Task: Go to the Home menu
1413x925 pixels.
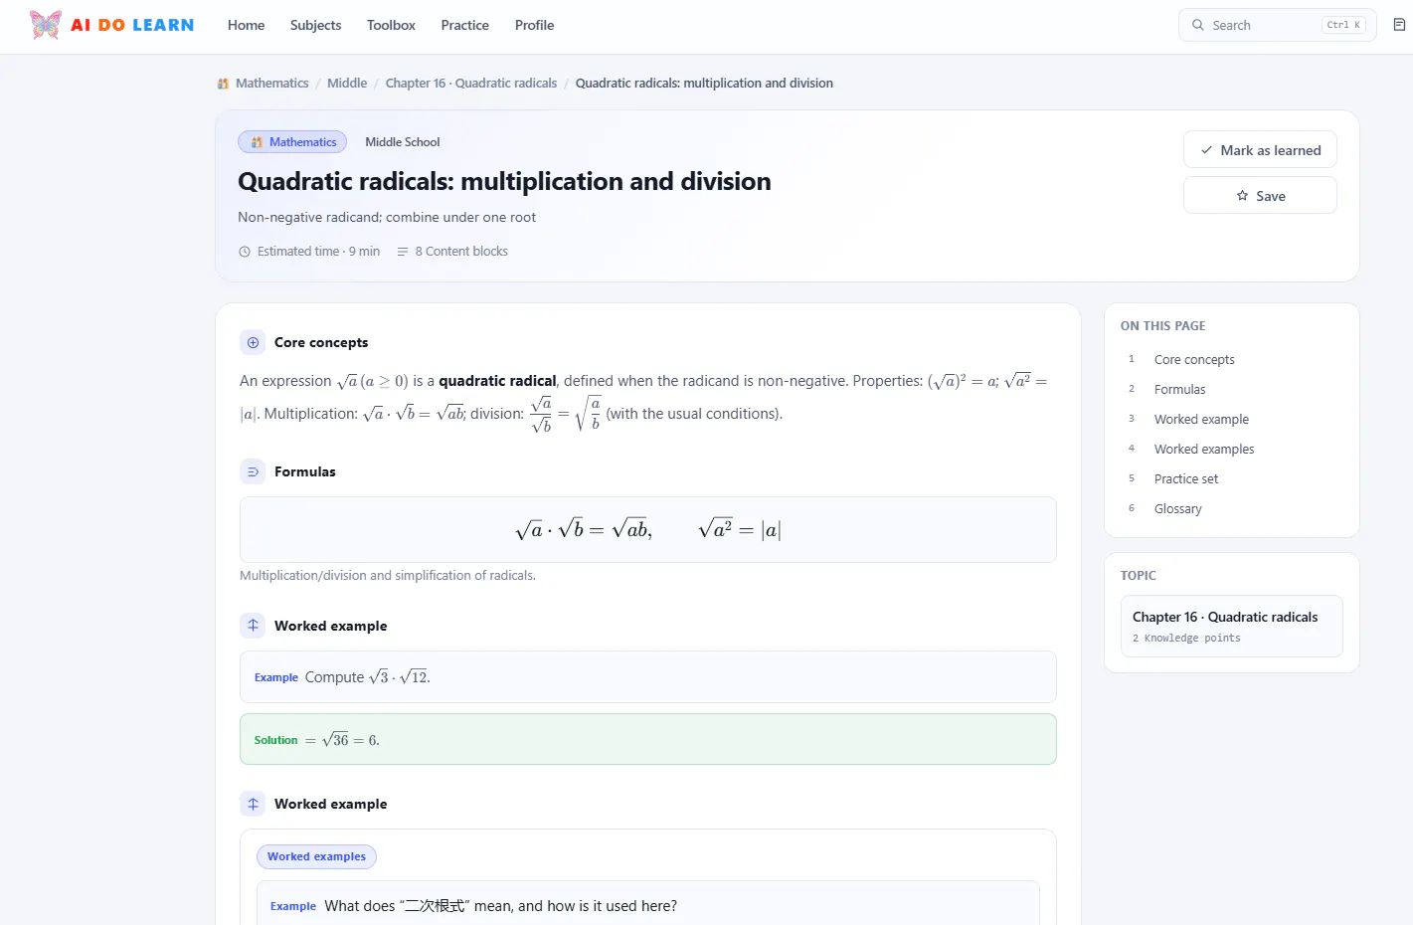Action: click(x=246, y=25)
